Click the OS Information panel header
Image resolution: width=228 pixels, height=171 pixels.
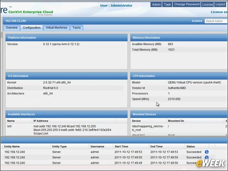[67, 76]
